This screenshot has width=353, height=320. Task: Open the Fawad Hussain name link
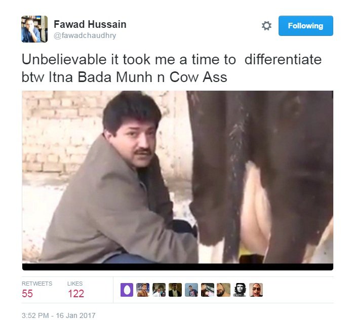coord(90,24)
